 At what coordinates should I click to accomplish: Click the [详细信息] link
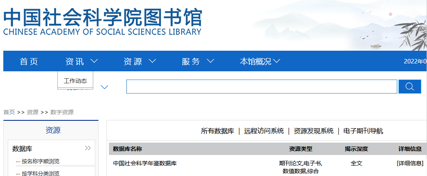click(x=410, y=163)
